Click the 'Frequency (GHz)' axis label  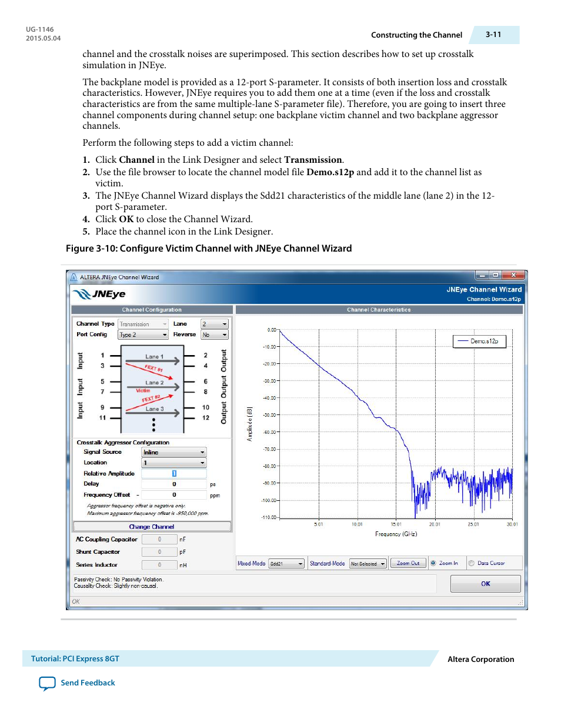tap(396, 534)
